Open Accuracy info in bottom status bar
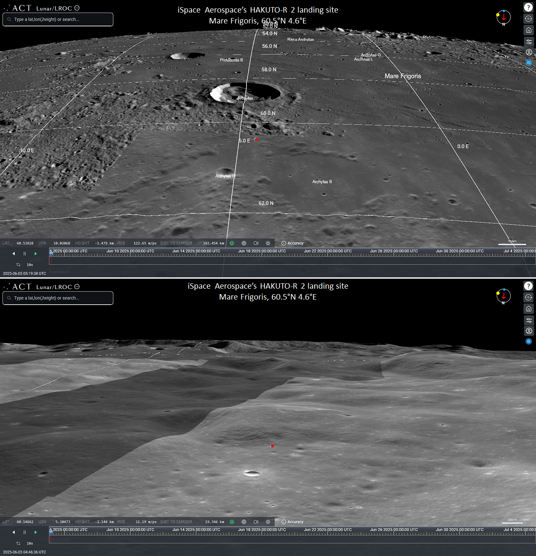The height and width of the screenshot is (556, 536). point(292,522)
